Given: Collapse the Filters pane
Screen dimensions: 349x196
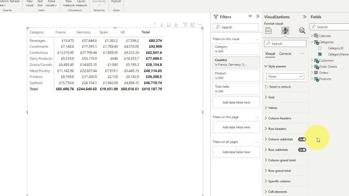Looking at the screenshot, I should 258,16.
